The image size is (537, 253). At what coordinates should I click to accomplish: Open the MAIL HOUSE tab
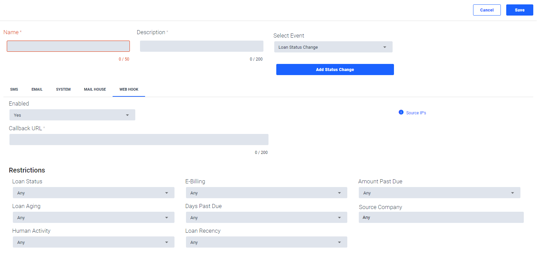(95, 90)
